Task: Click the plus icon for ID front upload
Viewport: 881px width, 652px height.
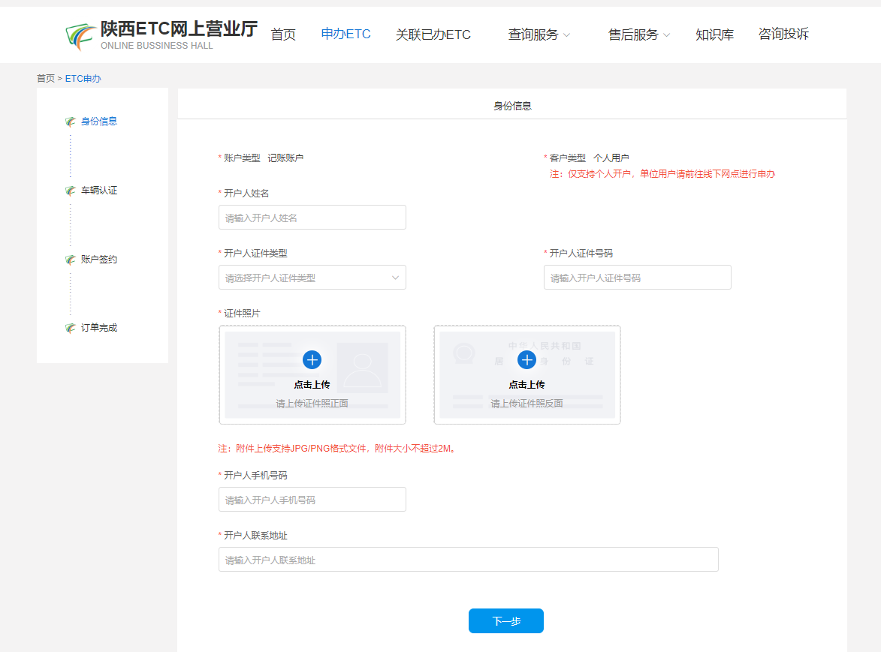Action: (x=312, y=360)
